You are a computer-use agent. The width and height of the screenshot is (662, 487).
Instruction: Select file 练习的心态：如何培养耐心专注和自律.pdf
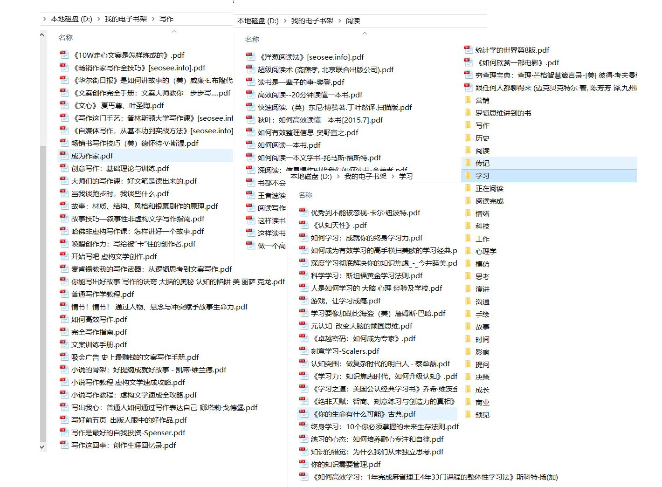pyautogui.click(x=377, y=439)
